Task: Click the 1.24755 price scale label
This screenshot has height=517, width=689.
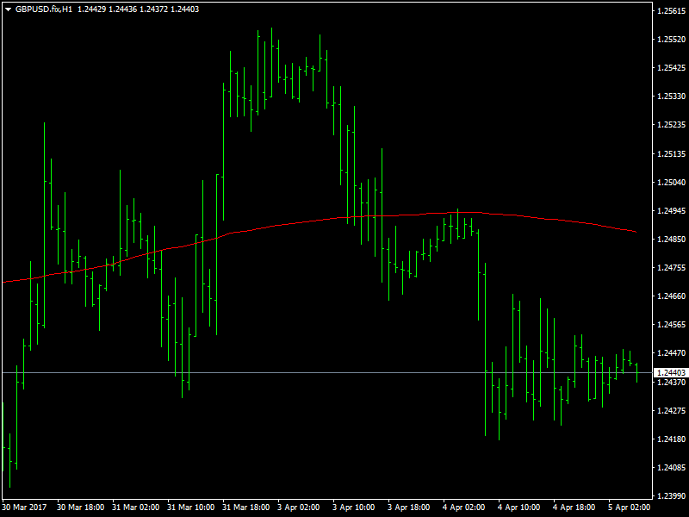Action: (x=672, y=268)
